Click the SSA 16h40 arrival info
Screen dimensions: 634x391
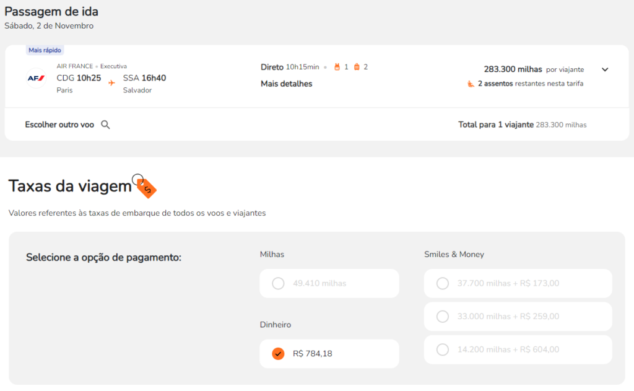click(x=144, y=78)
